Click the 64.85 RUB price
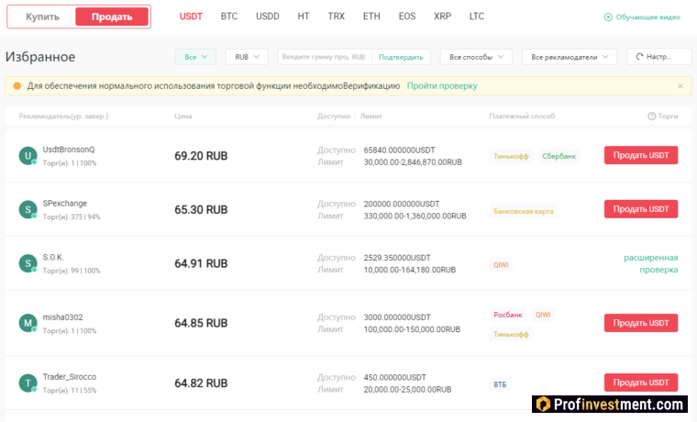Screen dimensions: 697x422 (201, 323)
